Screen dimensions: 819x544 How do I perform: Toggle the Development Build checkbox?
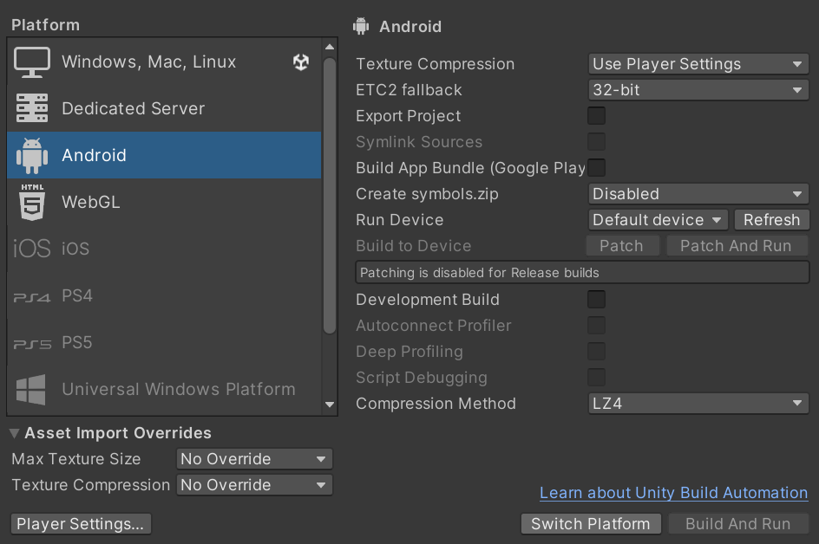click(x=596, y=300)
